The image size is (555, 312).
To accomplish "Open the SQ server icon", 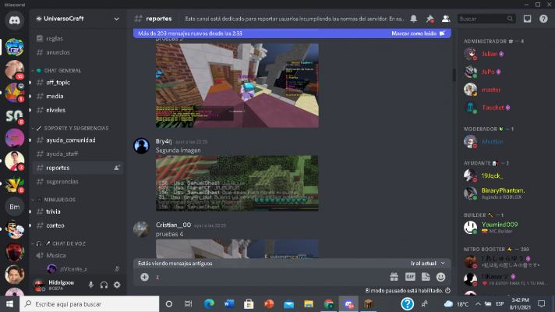I will [x=15, y=115].
